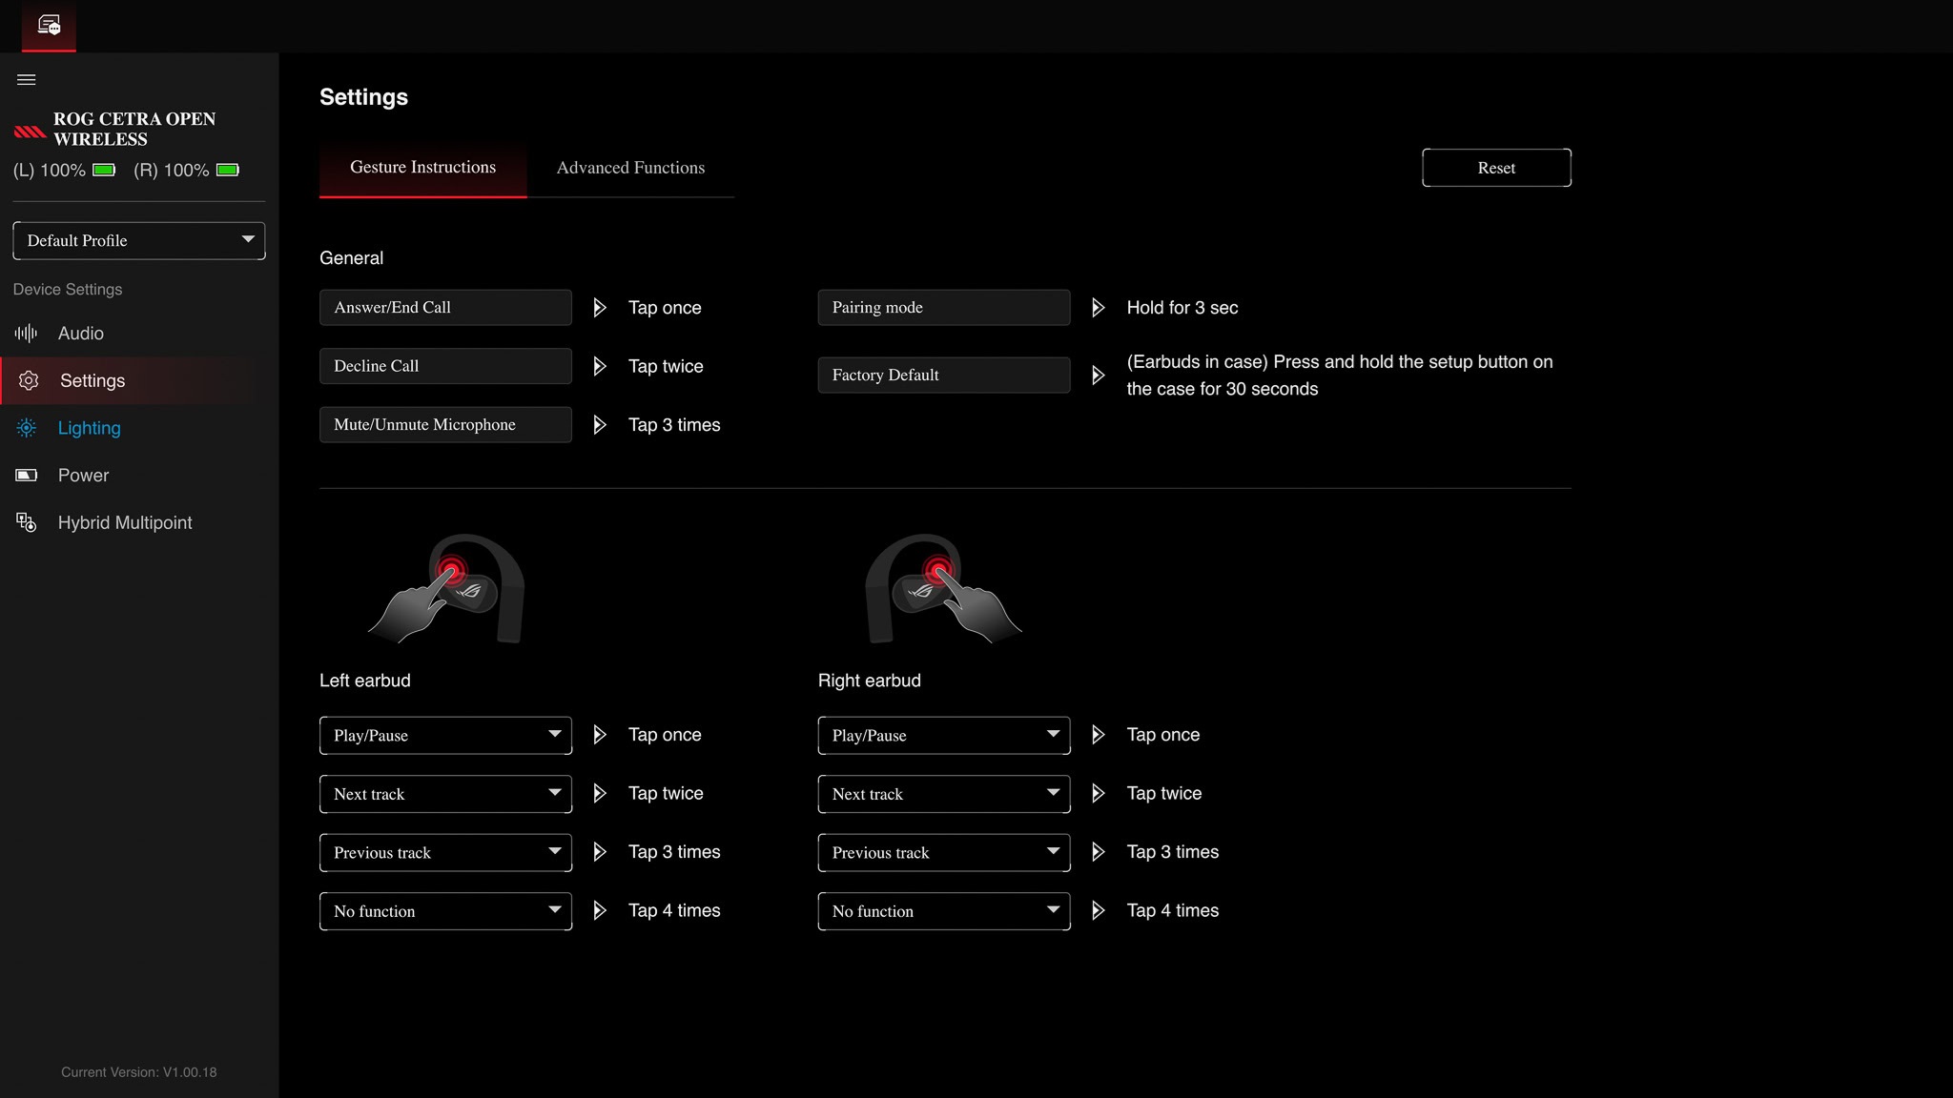The height and width of the screenshot is (1098, 1953).
Task: Collapse sidebar with the hamburger menu icon
Action: pos(27,80)
